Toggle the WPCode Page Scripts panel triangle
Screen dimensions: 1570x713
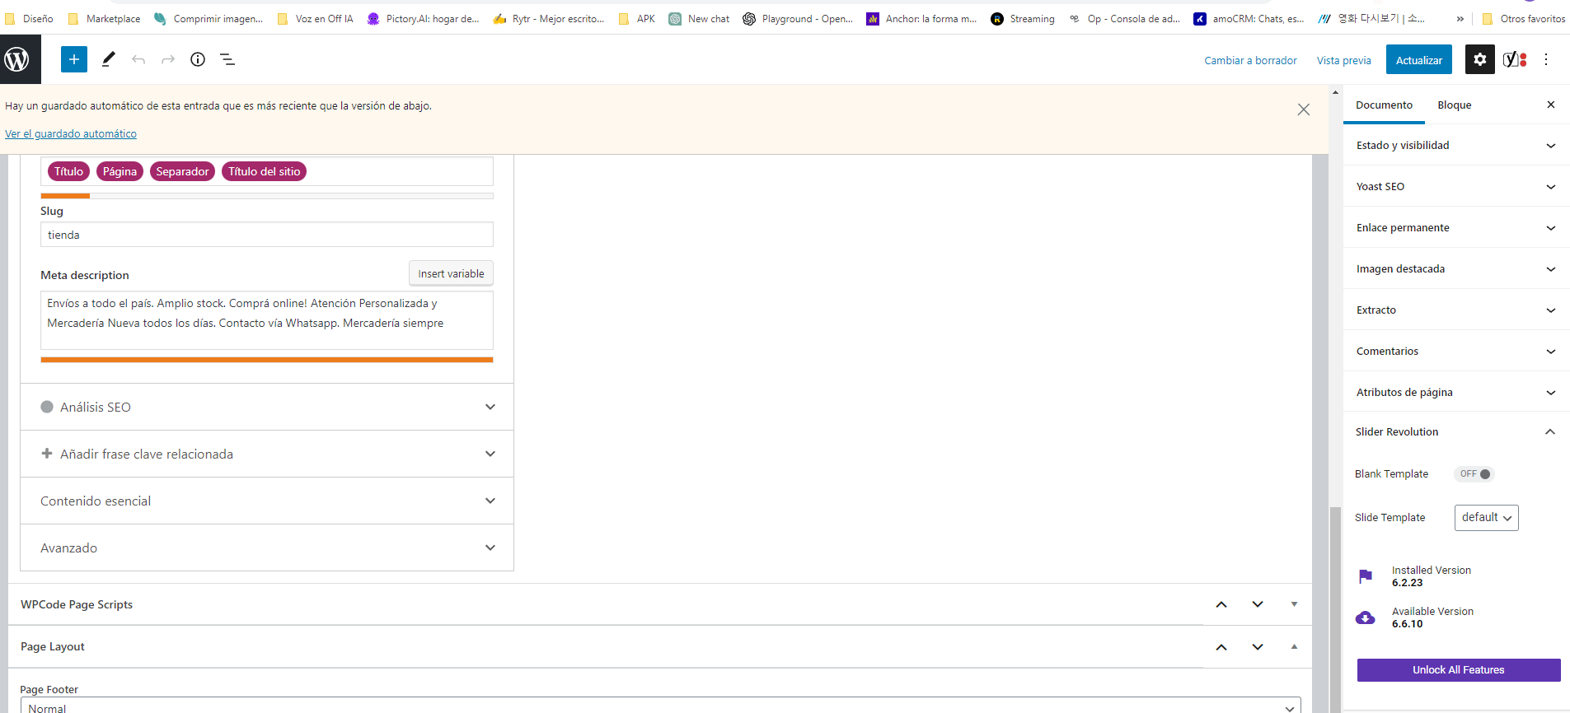tap(1294, 604)
